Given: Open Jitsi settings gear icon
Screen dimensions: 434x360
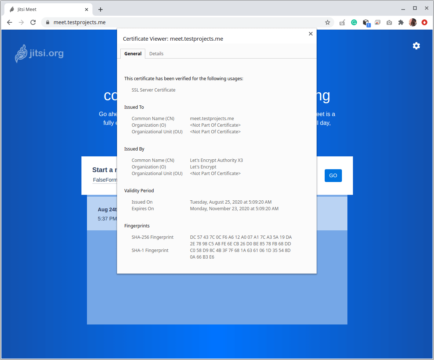Looking at the screenshot, I should [416, 46].
